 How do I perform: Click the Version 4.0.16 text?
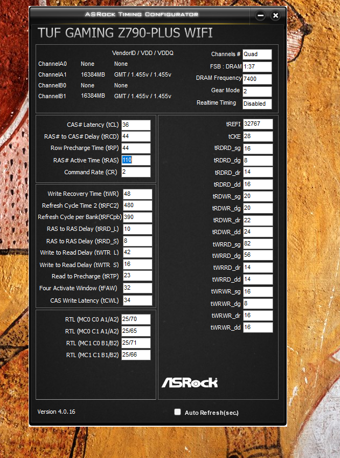click(x=57, y=412)
